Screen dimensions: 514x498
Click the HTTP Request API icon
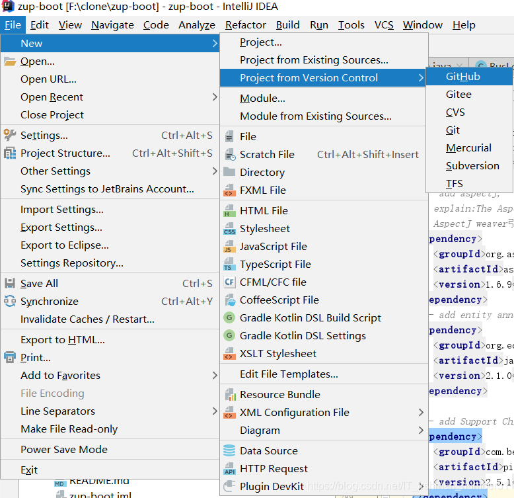coord(229,468)
